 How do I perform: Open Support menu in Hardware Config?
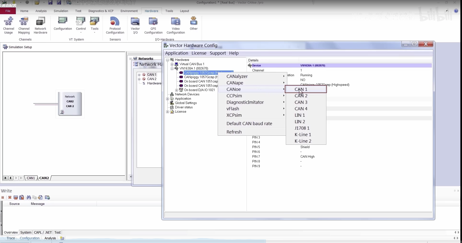(x=218, y=53)
